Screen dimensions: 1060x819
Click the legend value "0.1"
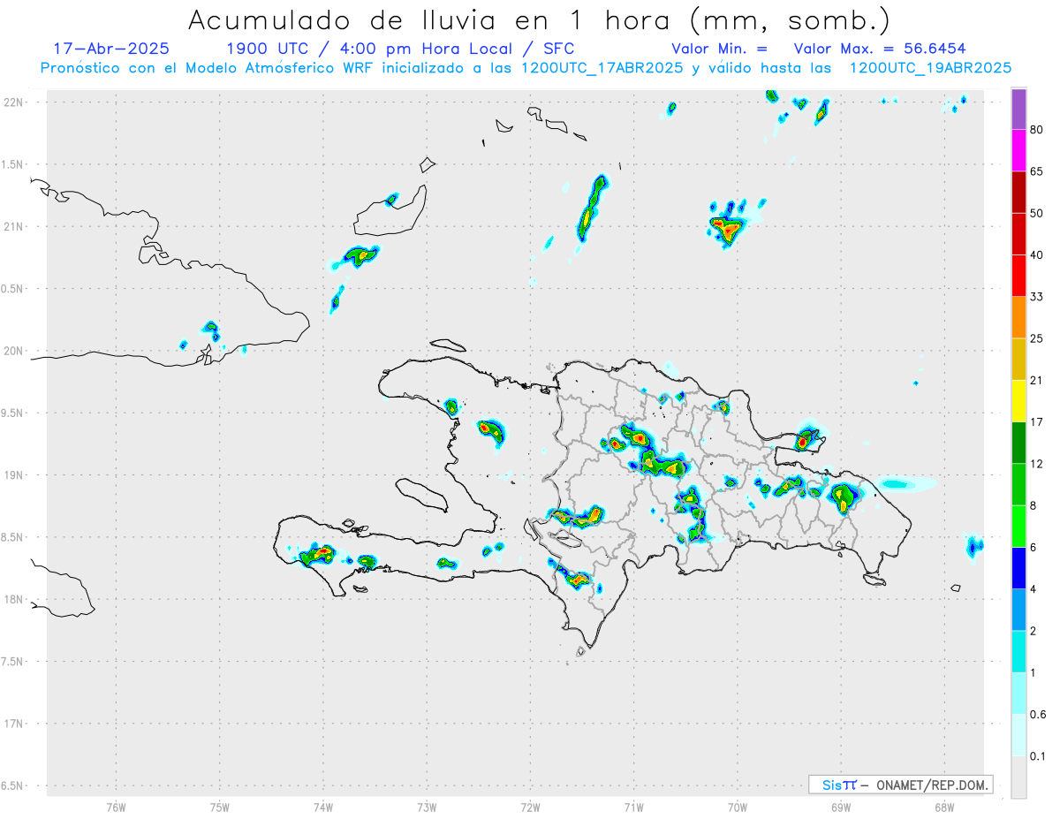tap(1038, 755)
